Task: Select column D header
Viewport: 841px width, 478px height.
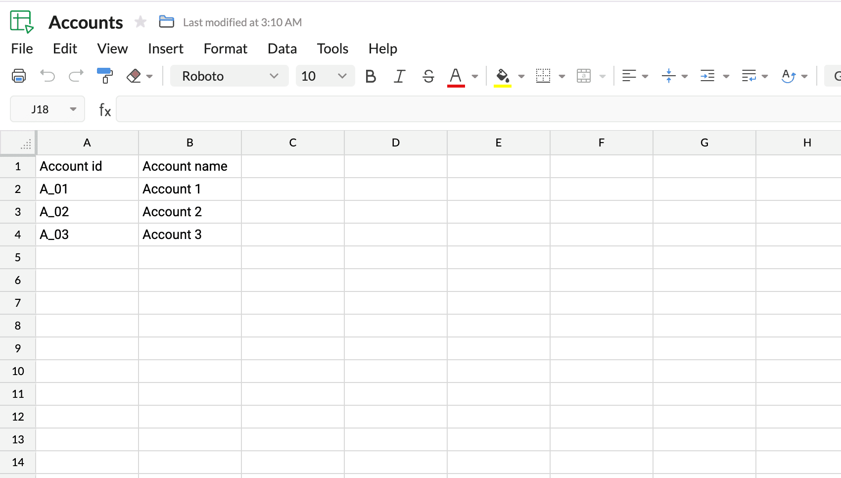Action: tap(396, 143)
